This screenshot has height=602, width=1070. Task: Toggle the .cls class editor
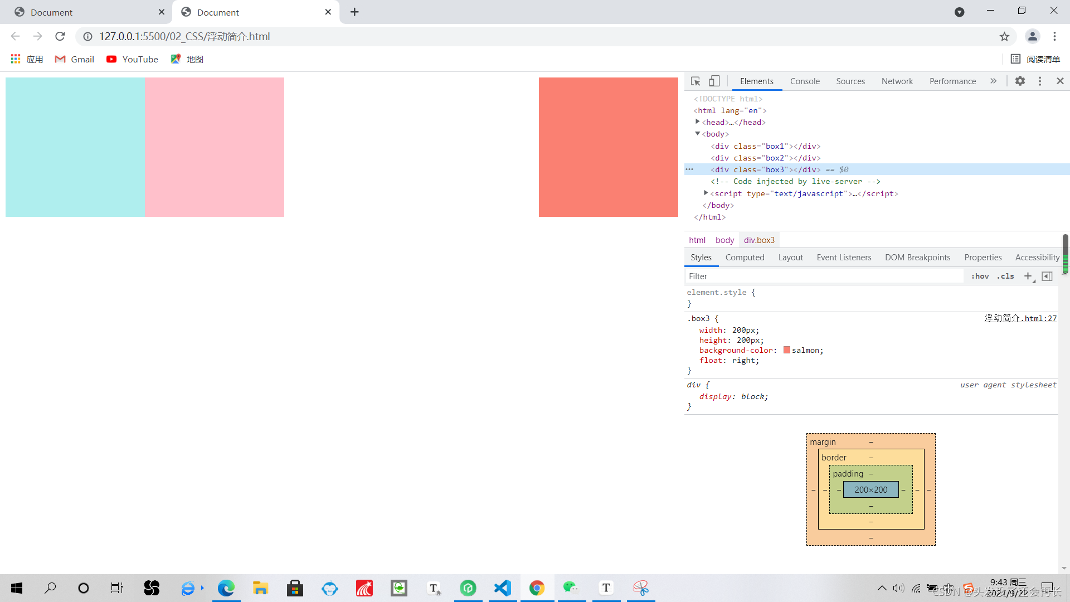pos(1005,276)
